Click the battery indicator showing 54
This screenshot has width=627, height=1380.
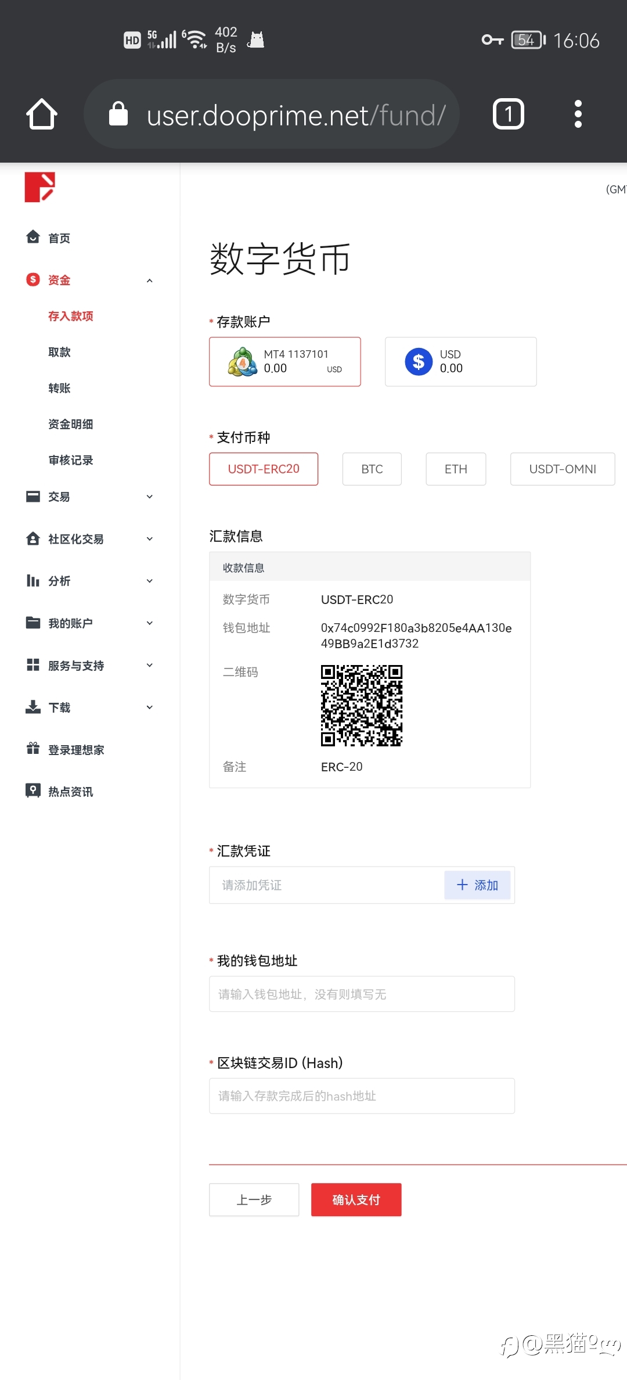528,39
